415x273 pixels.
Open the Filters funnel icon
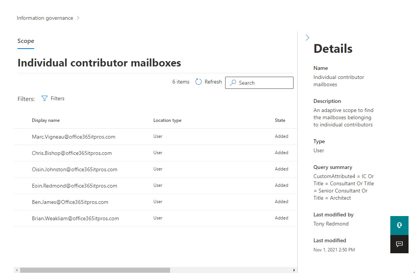tap(45, 98)
